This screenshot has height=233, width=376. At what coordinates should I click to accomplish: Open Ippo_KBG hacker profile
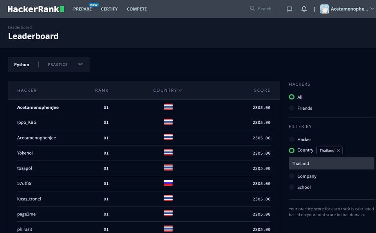point(27,122)
